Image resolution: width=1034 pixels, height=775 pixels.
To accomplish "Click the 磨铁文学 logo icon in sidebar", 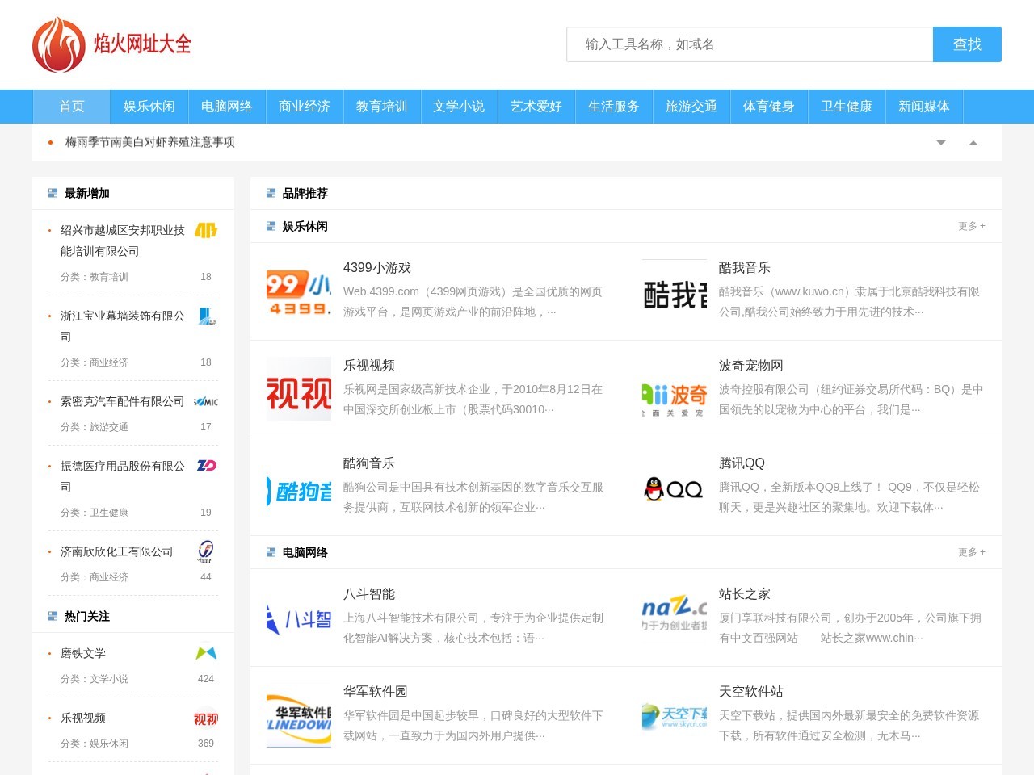I will click(x=206, y=653).
